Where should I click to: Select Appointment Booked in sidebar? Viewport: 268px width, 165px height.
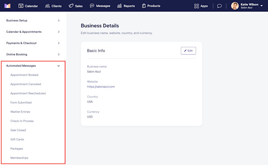24,75
